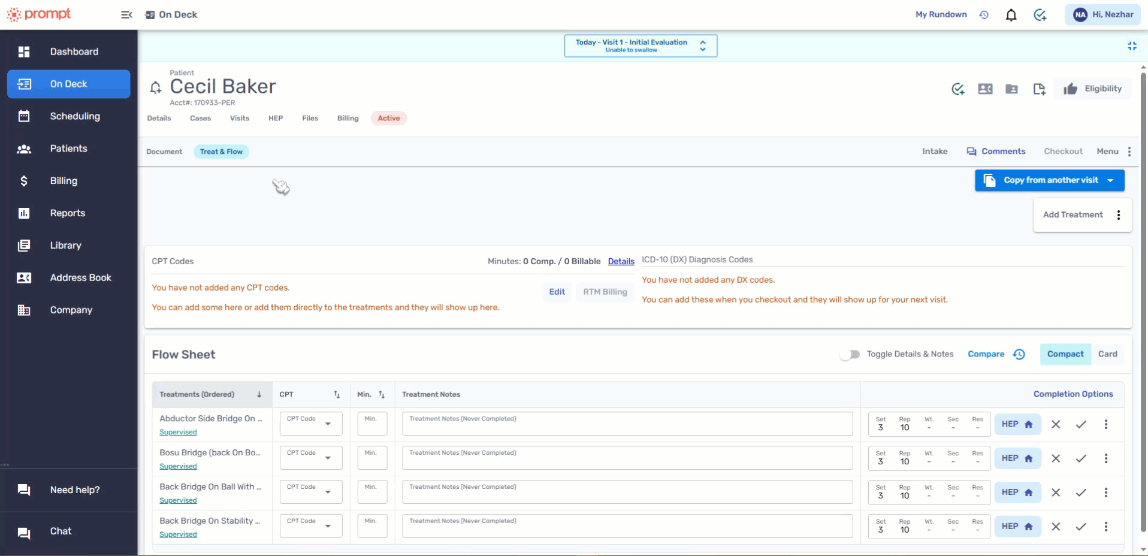Toggle HEP for Back Bridge On Ball

(x=1017, y=492)
